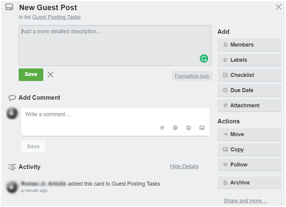
Task: Move the card to another list
Action: click(x=249, y=134)
